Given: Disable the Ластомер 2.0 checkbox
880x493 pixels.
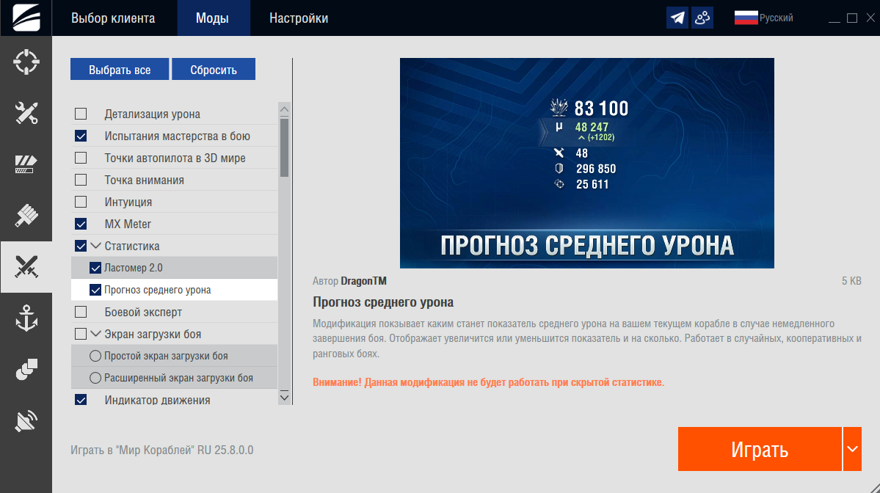Looking at the screenshot, I should click(x=95, y=268).
